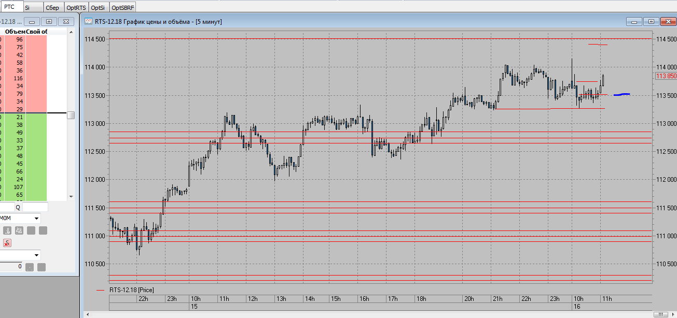Open the Сбер tab

click(53, 8)
